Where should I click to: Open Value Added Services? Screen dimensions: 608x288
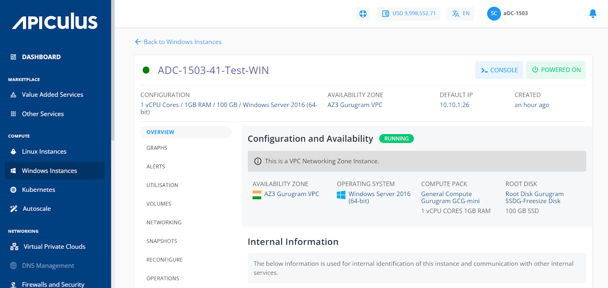tap(52, 95)
